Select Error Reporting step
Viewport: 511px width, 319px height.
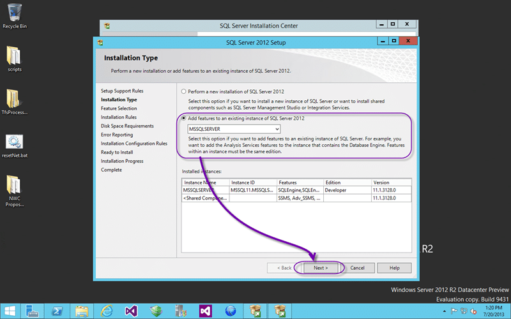pyautogui.click(x=117, y=135)
